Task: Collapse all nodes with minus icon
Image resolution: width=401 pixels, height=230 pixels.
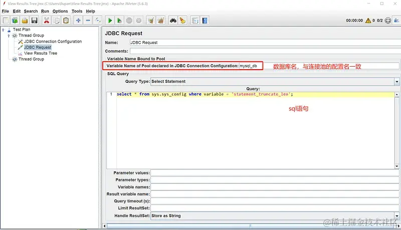Action: point(88,21)
